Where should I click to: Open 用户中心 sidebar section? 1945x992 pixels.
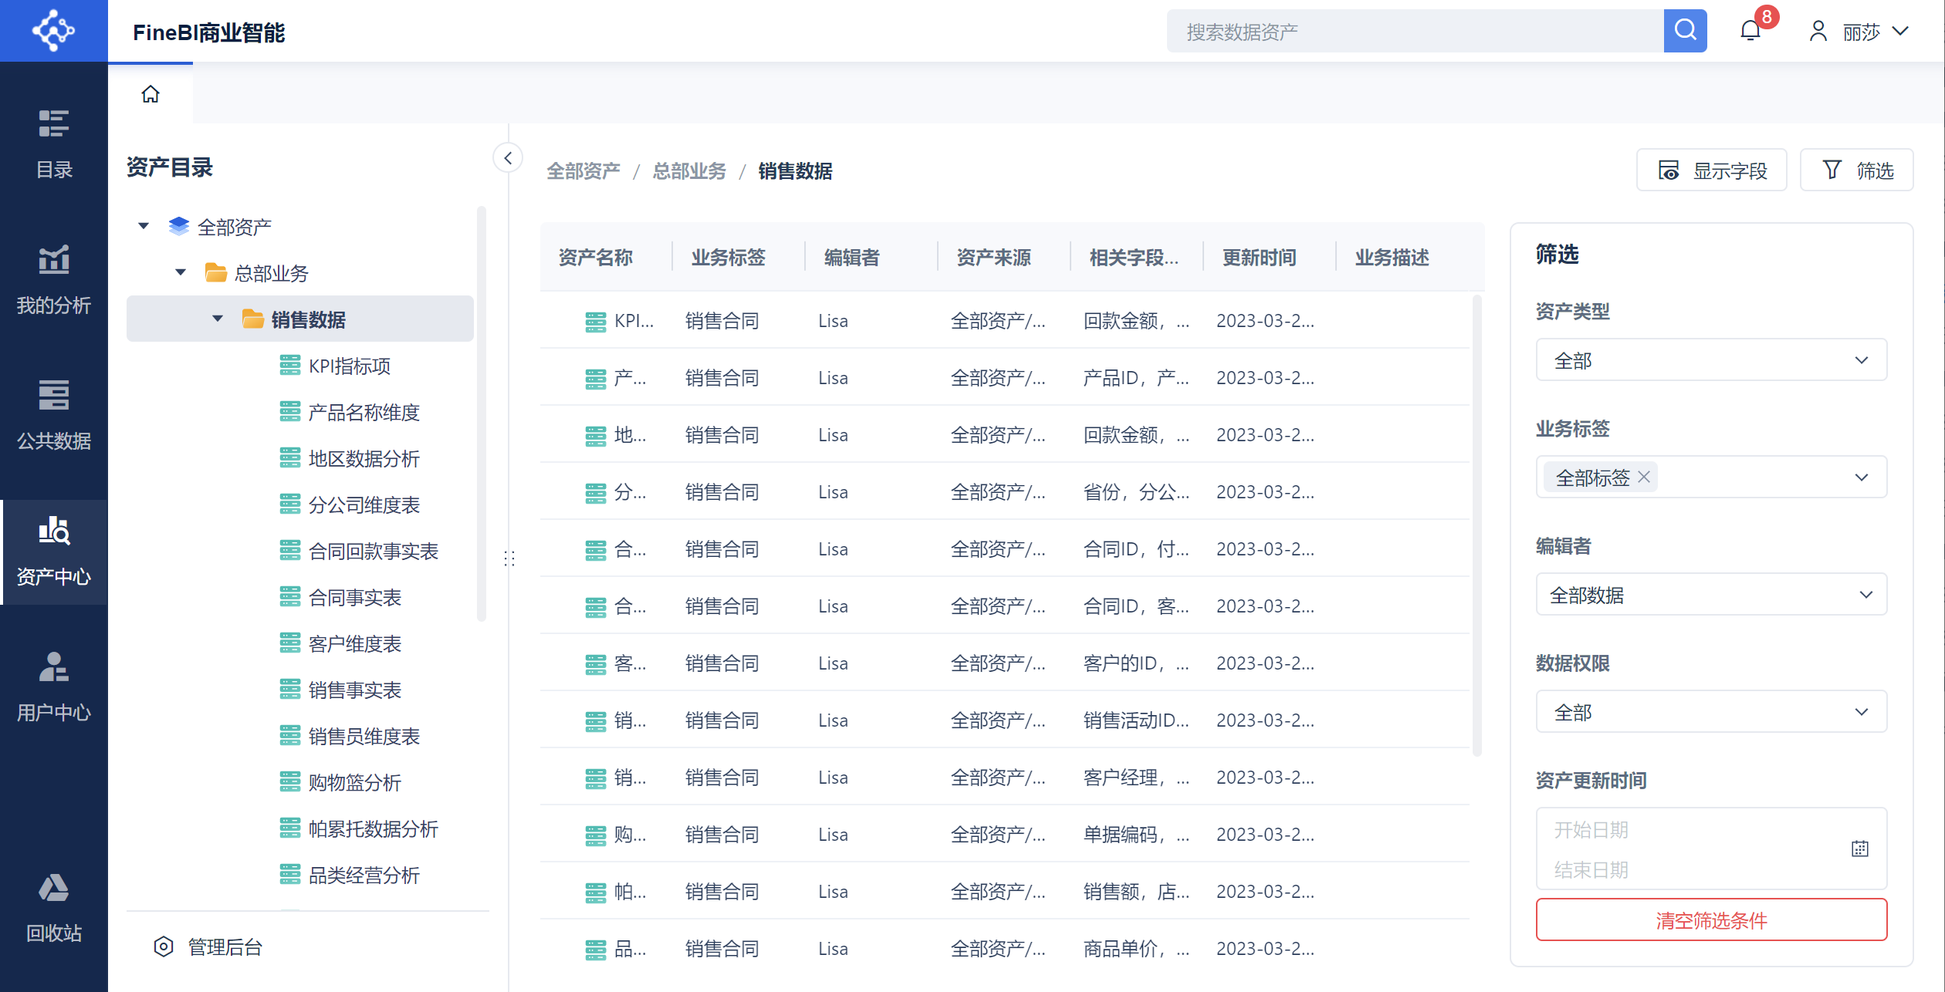[54, 687]
